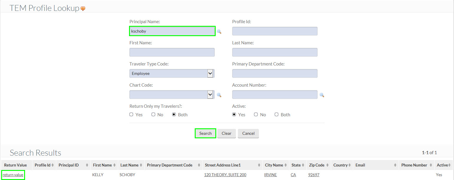Screen dimensions: 454x180
Task: Click the 1-1 of 1 results count
Action: [429, 153]
